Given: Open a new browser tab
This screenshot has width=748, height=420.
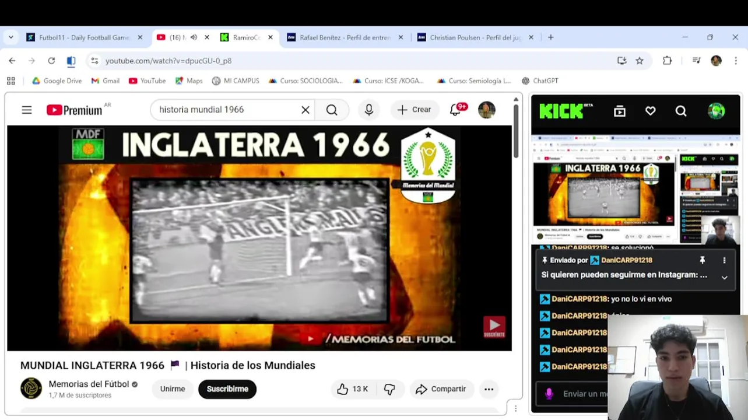Looking at the screenshot, I should point(550,37).
